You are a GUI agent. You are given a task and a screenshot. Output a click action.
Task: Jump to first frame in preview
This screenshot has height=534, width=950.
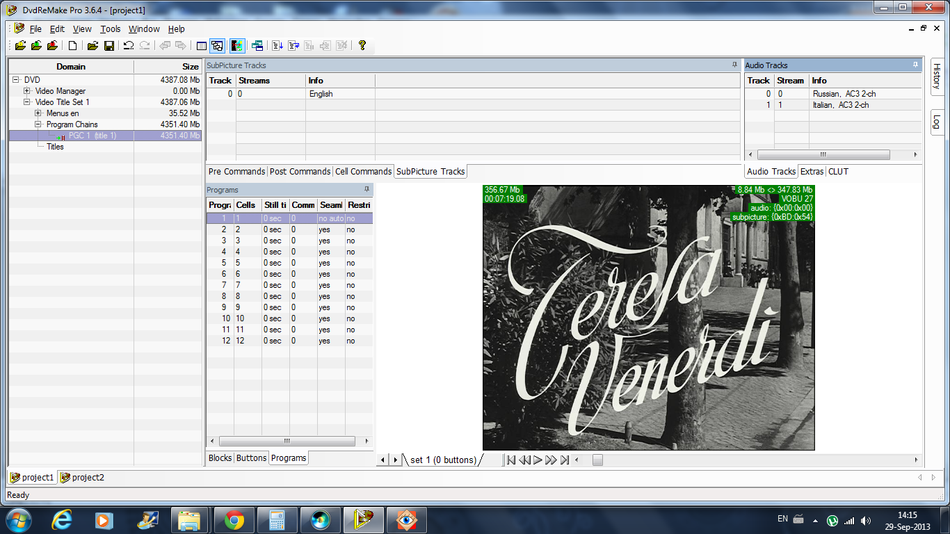pos(510,460)
